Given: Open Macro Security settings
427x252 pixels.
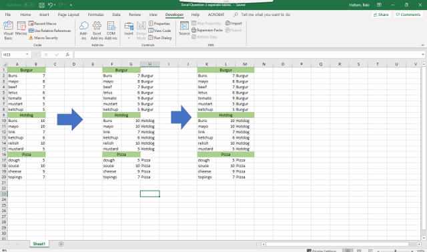Looking at the screenshot, I should click(43, 38).
